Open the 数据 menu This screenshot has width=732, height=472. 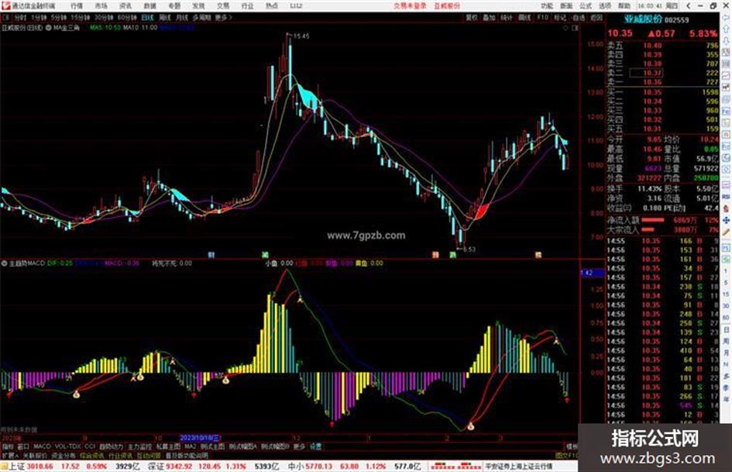coord(149,5)
